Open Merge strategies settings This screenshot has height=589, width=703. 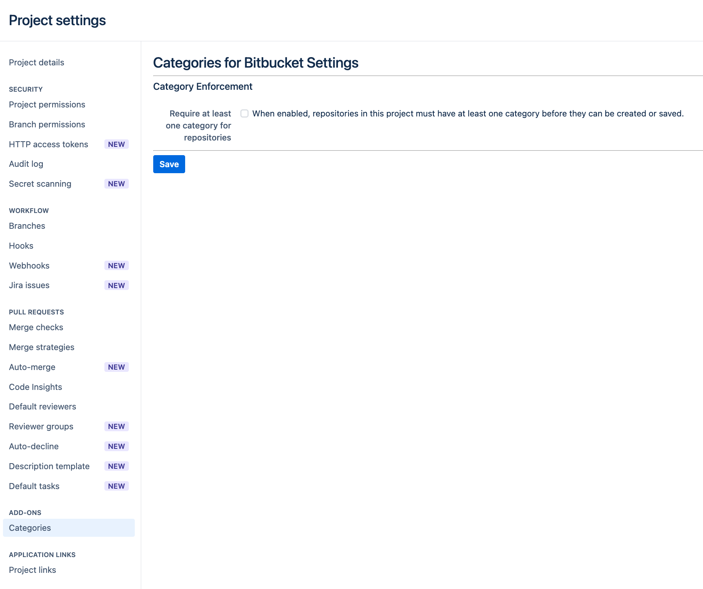(41, 347)
